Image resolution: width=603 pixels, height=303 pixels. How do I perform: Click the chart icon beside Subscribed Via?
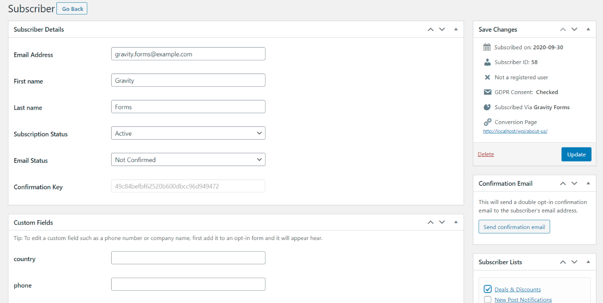click(487, 107)
